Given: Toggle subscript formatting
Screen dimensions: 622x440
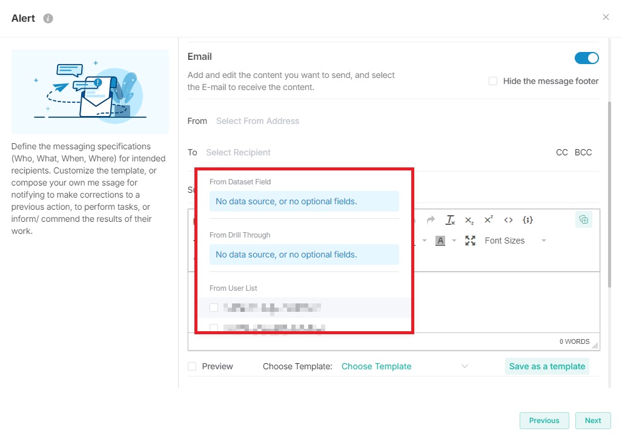Looking at the screenshot, I should pyautogui.click(x=469, y=220).
